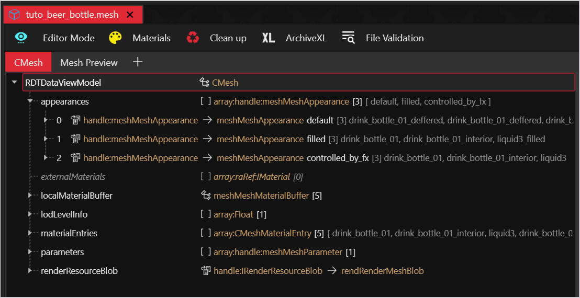Collapse the RDTDataViewModel root node
The width and height of the screenshot is (580, 298).
[x=14, y=83]
